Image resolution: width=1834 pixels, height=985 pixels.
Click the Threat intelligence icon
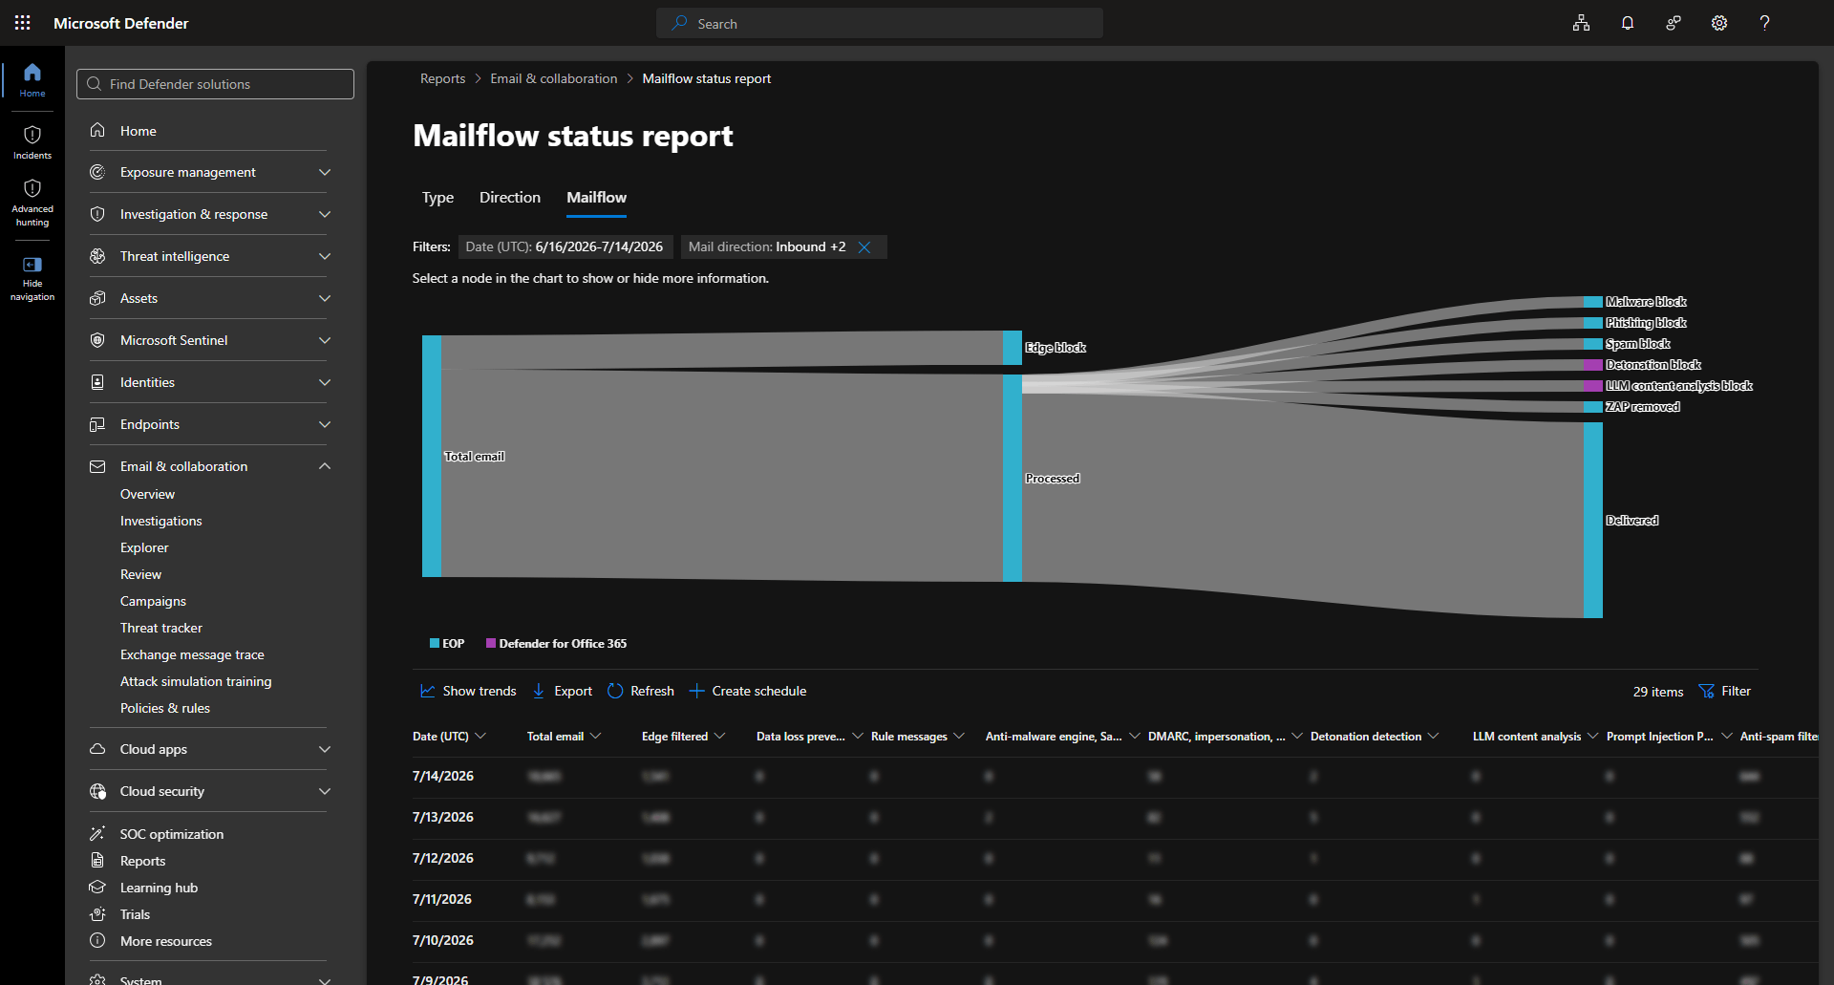(x=97, y=256)
